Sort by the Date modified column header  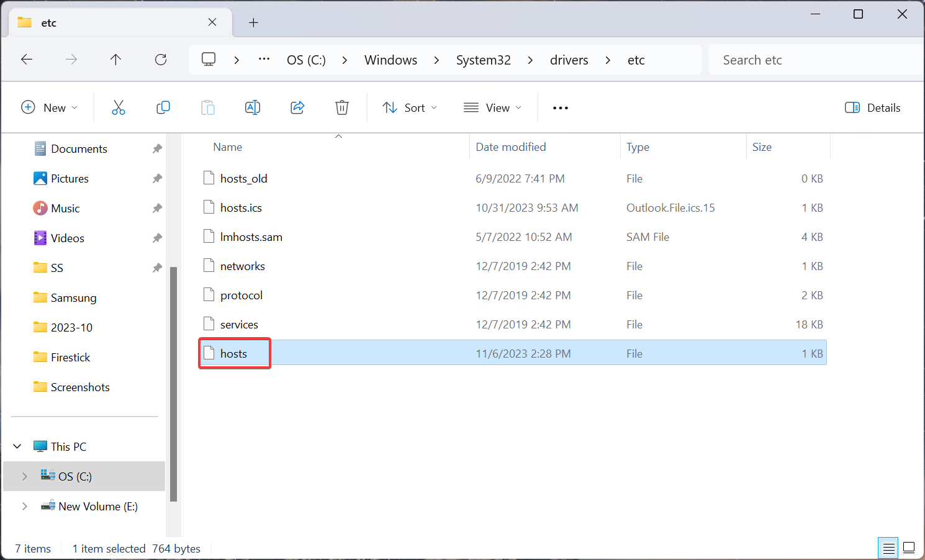point(511,147)
